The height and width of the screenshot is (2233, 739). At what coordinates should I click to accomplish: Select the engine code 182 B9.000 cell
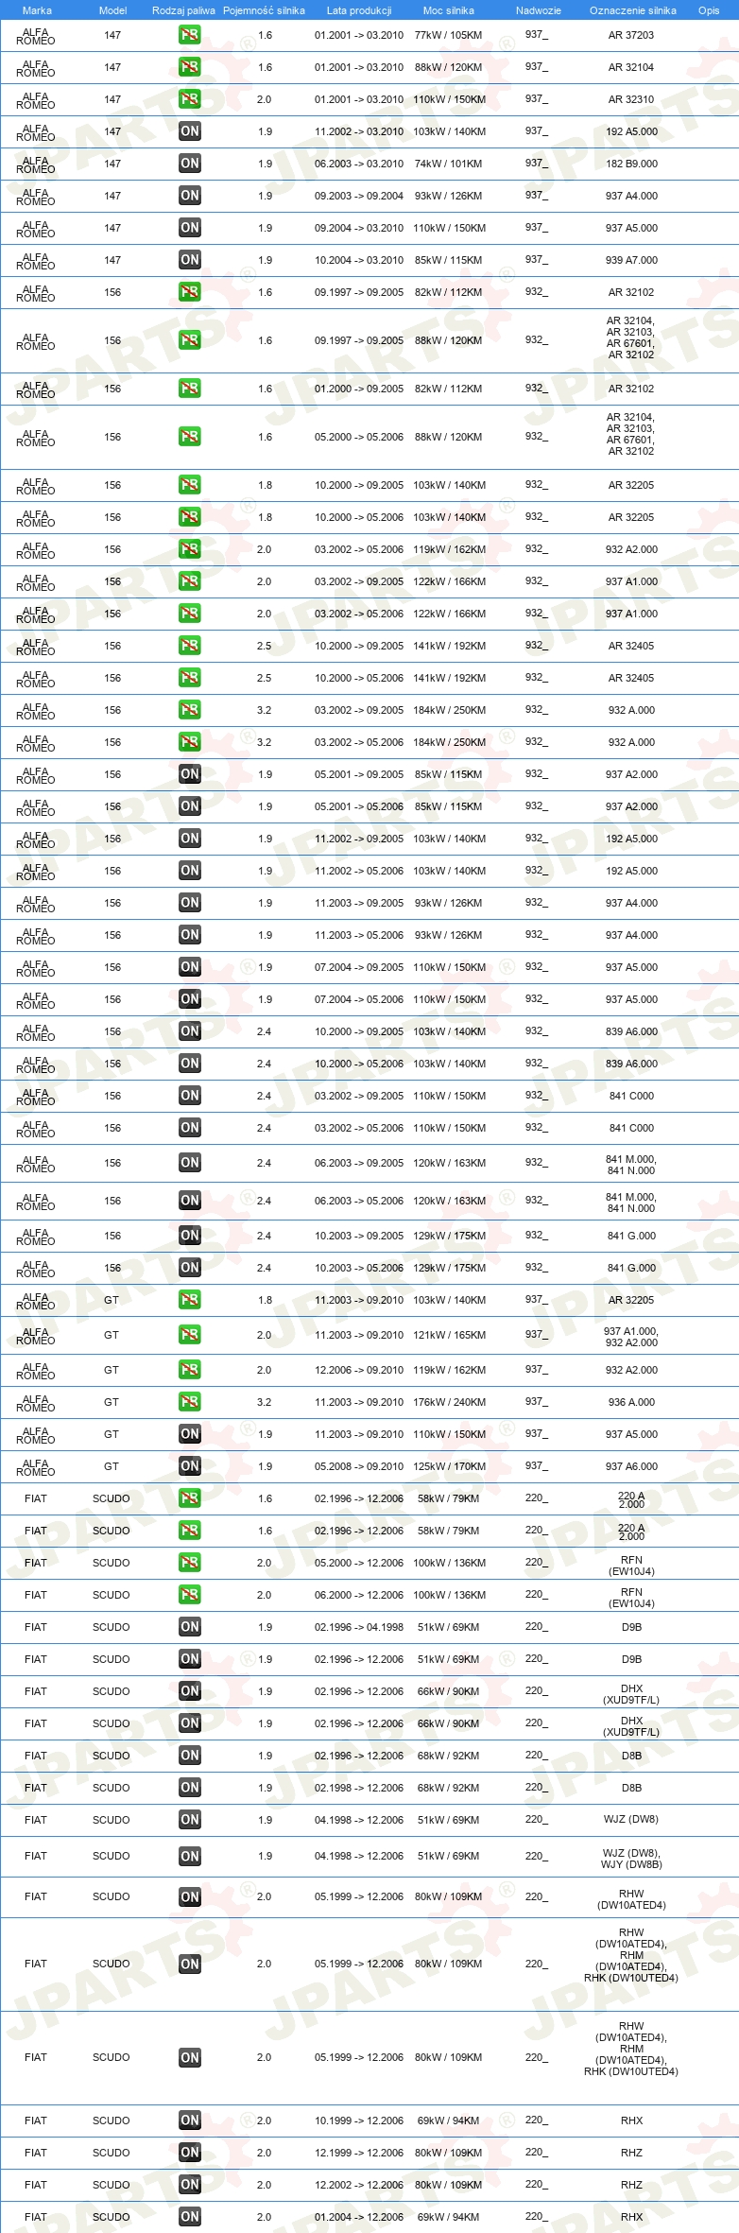coord(631,164)
